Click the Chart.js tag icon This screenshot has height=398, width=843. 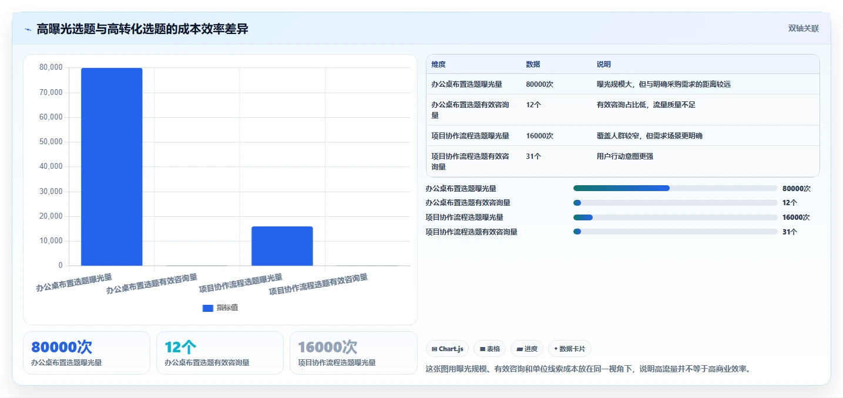[434, 349]
